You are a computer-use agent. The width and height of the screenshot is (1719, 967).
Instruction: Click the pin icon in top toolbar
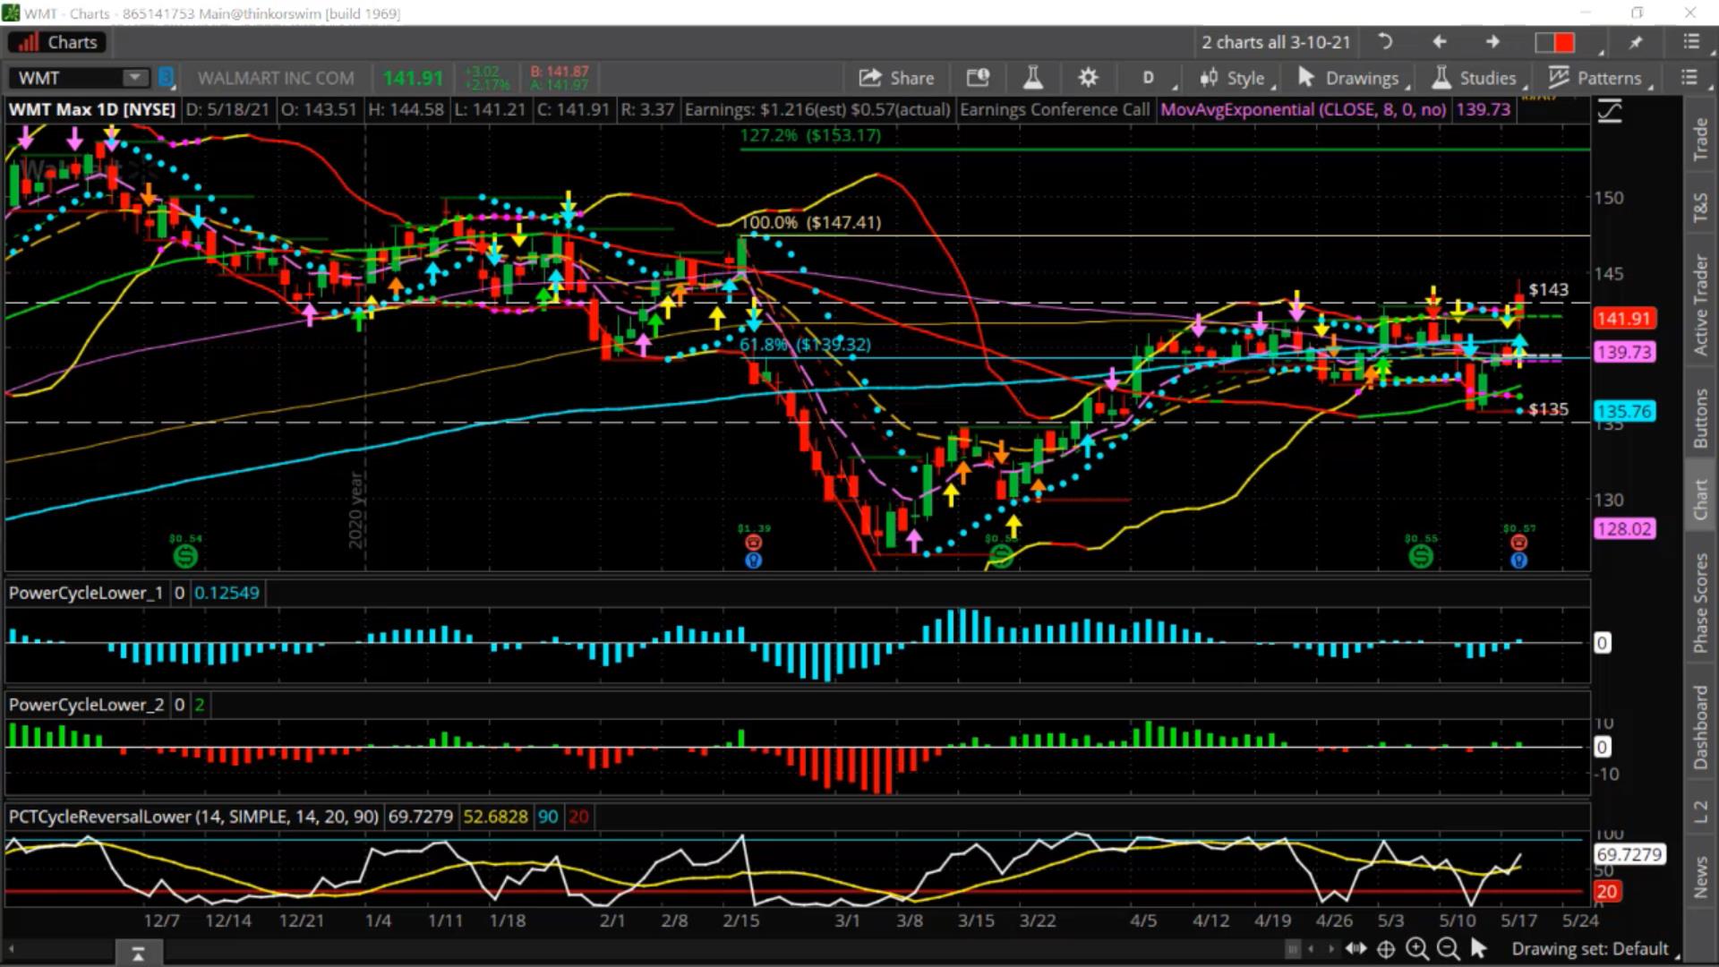click(x=1637, y=42)
